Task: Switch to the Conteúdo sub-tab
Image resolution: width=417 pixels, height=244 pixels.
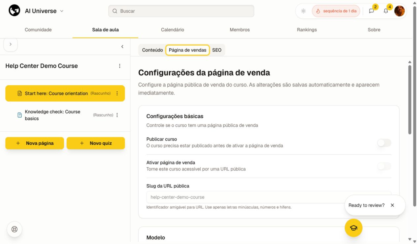Action: click(x=152, y=50)
